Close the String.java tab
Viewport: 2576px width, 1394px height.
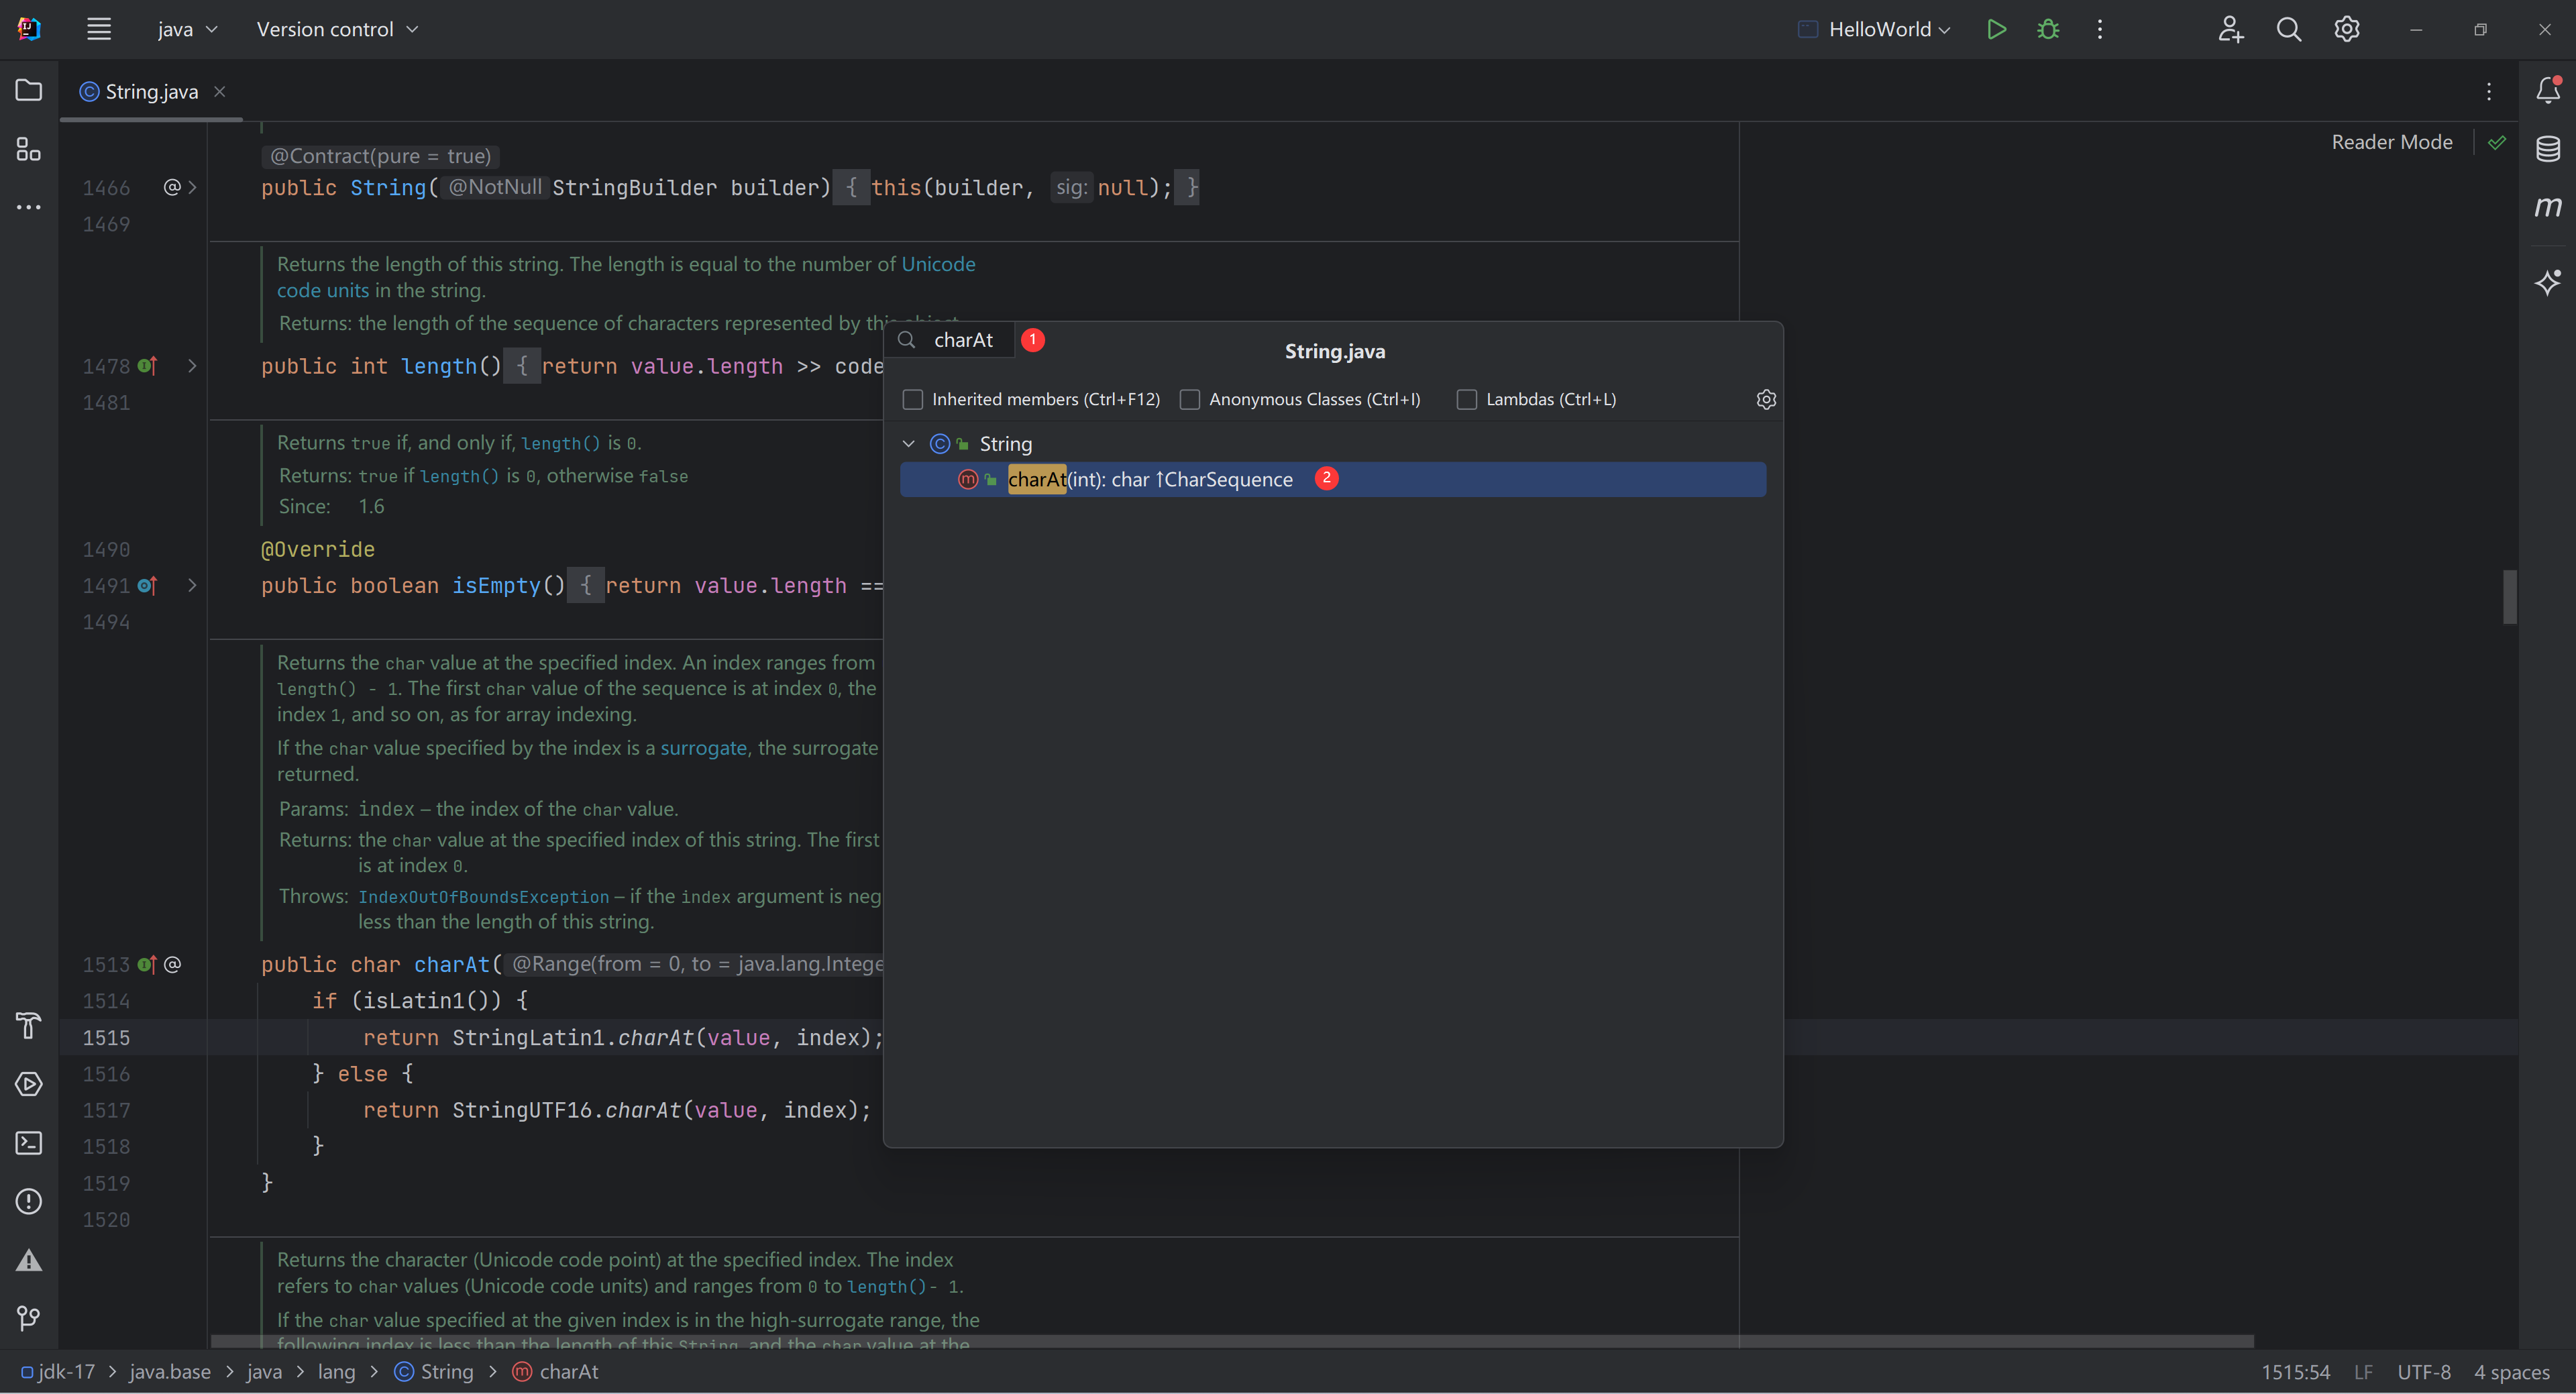point(219,91)
